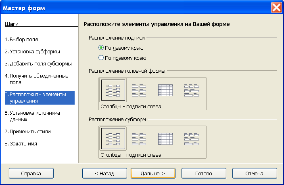Viewport: 284px width, 185px height.
Task: Select subform block labels-on-top layout icon
Action: click(192, 139)
